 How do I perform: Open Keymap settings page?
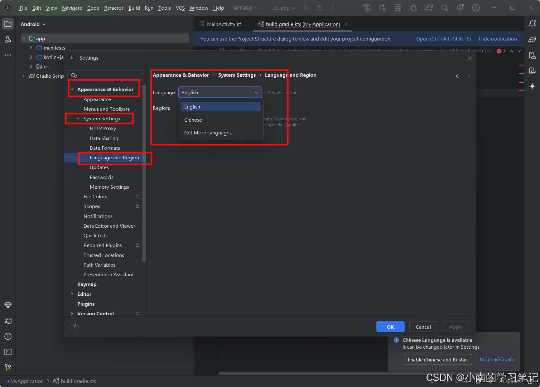87,284
